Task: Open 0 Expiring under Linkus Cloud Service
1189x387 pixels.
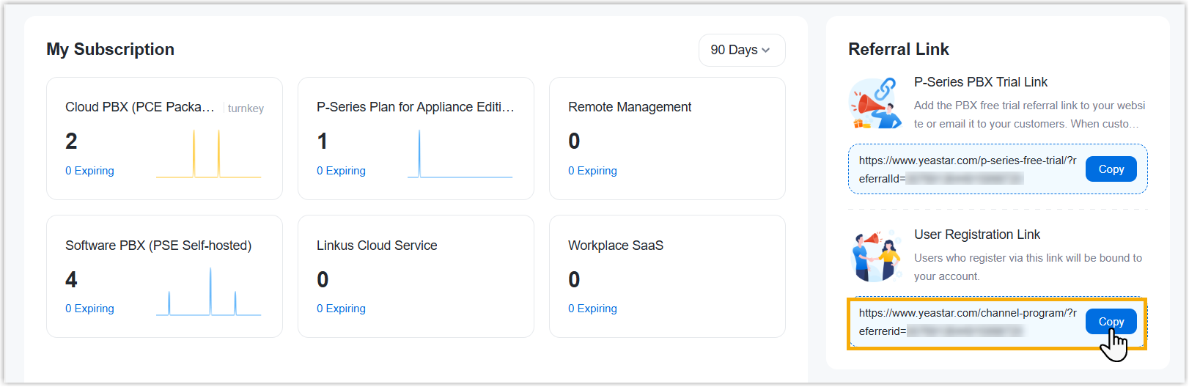Action: 341,309
